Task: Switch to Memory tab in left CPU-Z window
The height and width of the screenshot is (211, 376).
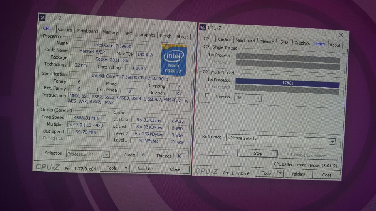Action: 110,32
